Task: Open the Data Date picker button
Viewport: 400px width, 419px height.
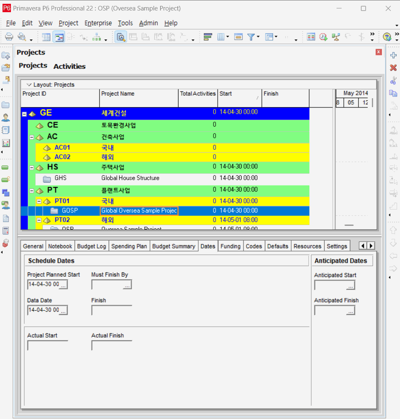Action: tap(63, 311)
